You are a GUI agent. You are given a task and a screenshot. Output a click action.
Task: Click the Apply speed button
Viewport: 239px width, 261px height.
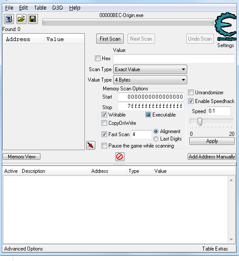pos(212,141)
